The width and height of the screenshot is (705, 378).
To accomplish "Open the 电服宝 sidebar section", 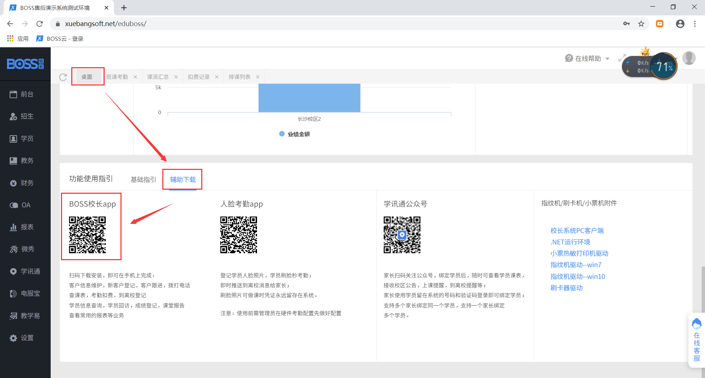I will [25, 294].
